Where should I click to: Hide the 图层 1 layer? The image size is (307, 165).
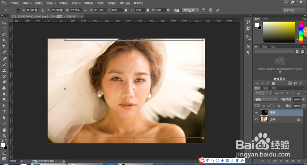(x=256, y=113)
